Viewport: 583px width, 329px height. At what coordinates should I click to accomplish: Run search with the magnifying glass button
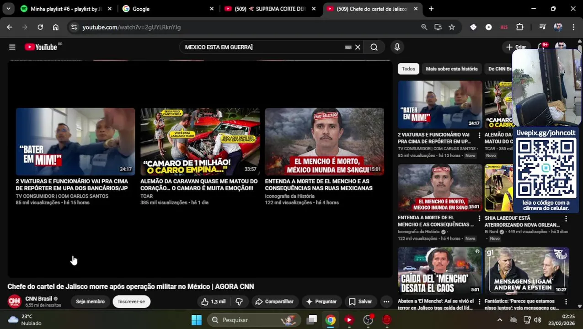tap(374, 47)
